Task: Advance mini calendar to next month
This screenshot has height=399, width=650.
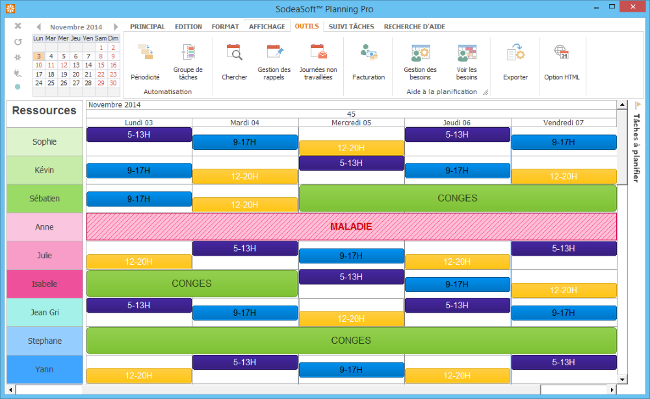Action: 116,27
